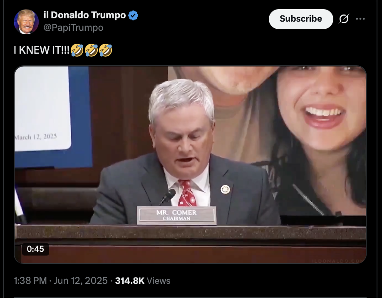Click the middle laughing emoji

click(92, 50)
